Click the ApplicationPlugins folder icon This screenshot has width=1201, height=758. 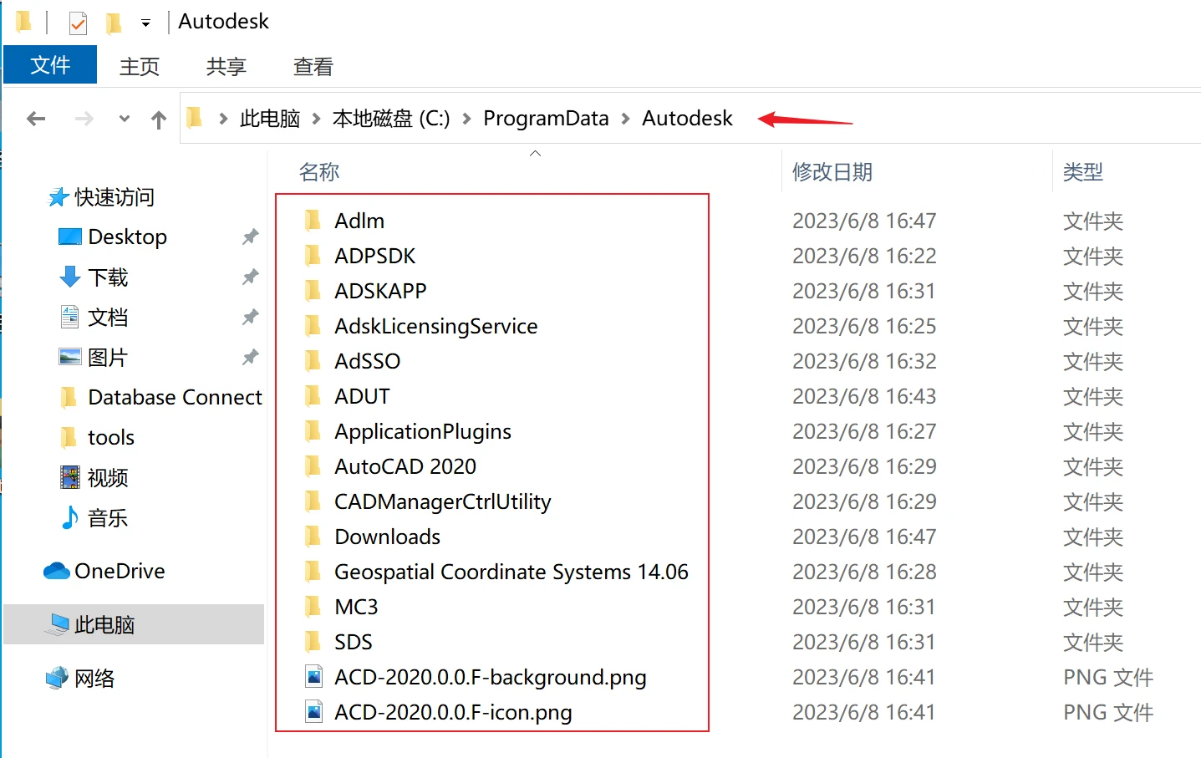click(x=313, y=431)
